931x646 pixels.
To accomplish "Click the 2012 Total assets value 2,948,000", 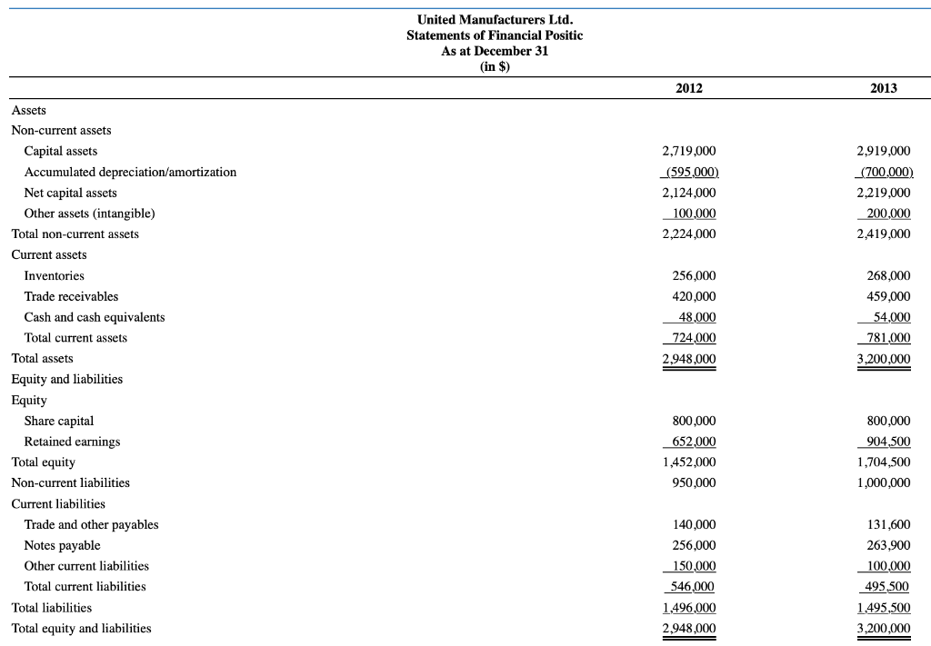I will (x=689, y=358).
